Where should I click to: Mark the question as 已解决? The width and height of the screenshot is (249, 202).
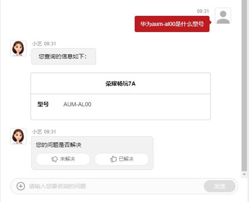(122, 159)
